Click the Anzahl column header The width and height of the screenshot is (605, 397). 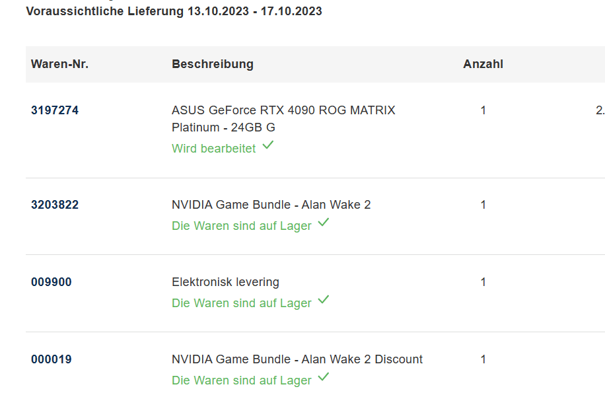coord(483,64)
